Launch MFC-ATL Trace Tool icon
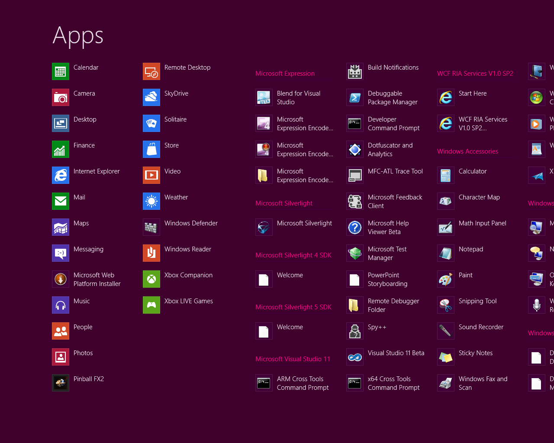 click(x=355, y=175)
